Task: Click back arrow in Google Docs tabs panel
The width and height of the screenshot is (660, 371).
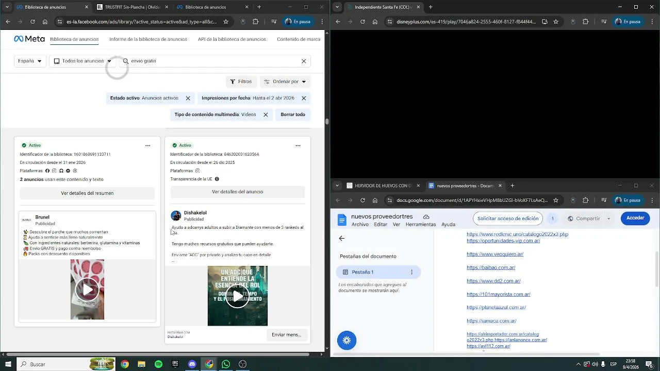Action: 341,239
